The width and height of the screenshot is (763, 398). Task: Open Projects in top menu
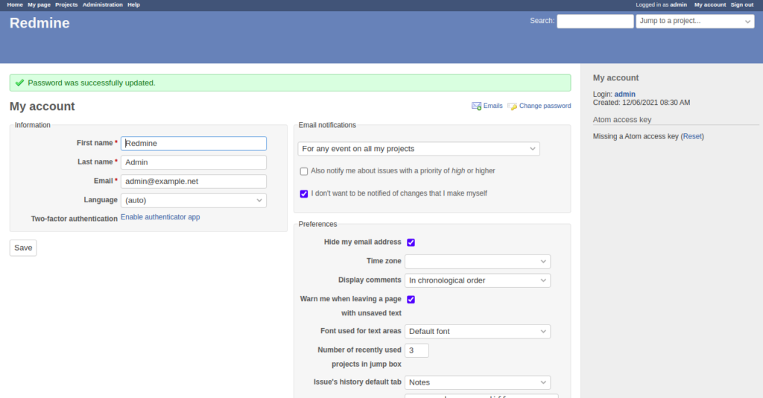[66, 4]
